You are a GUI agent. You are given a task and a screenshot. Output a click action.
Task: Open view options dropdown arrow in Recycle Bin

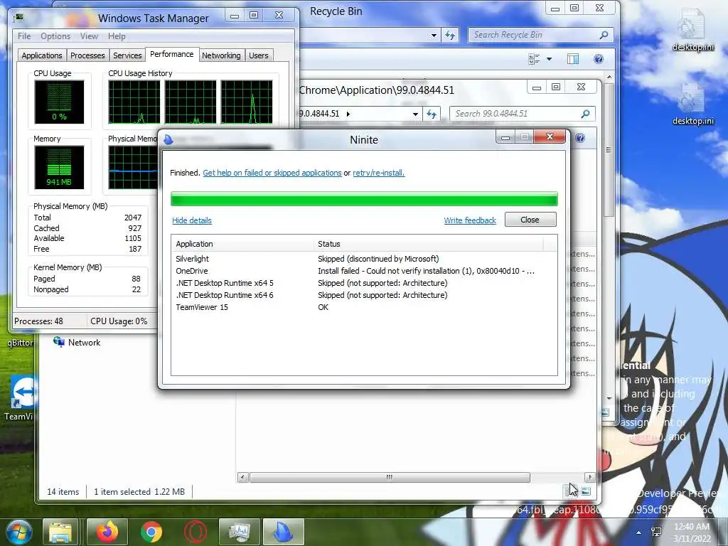click(550, 59)
